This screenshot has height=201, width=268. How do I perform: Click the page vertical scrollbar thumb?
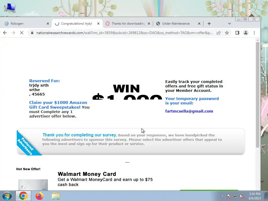(258, 95)
